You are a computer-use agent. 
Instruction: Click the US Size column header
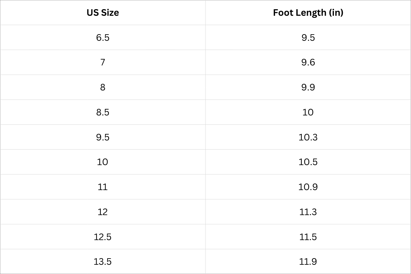click(x=103, y=13)
